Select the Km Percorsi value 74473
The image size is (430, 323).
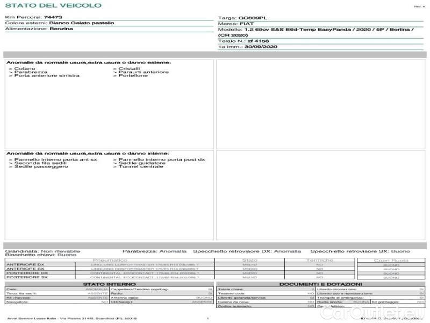[x=53, y=17]
